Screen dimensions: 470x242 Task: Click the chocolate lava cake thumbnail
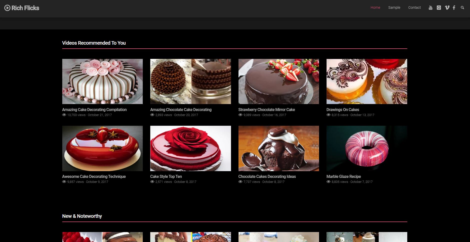pos(279,148)
